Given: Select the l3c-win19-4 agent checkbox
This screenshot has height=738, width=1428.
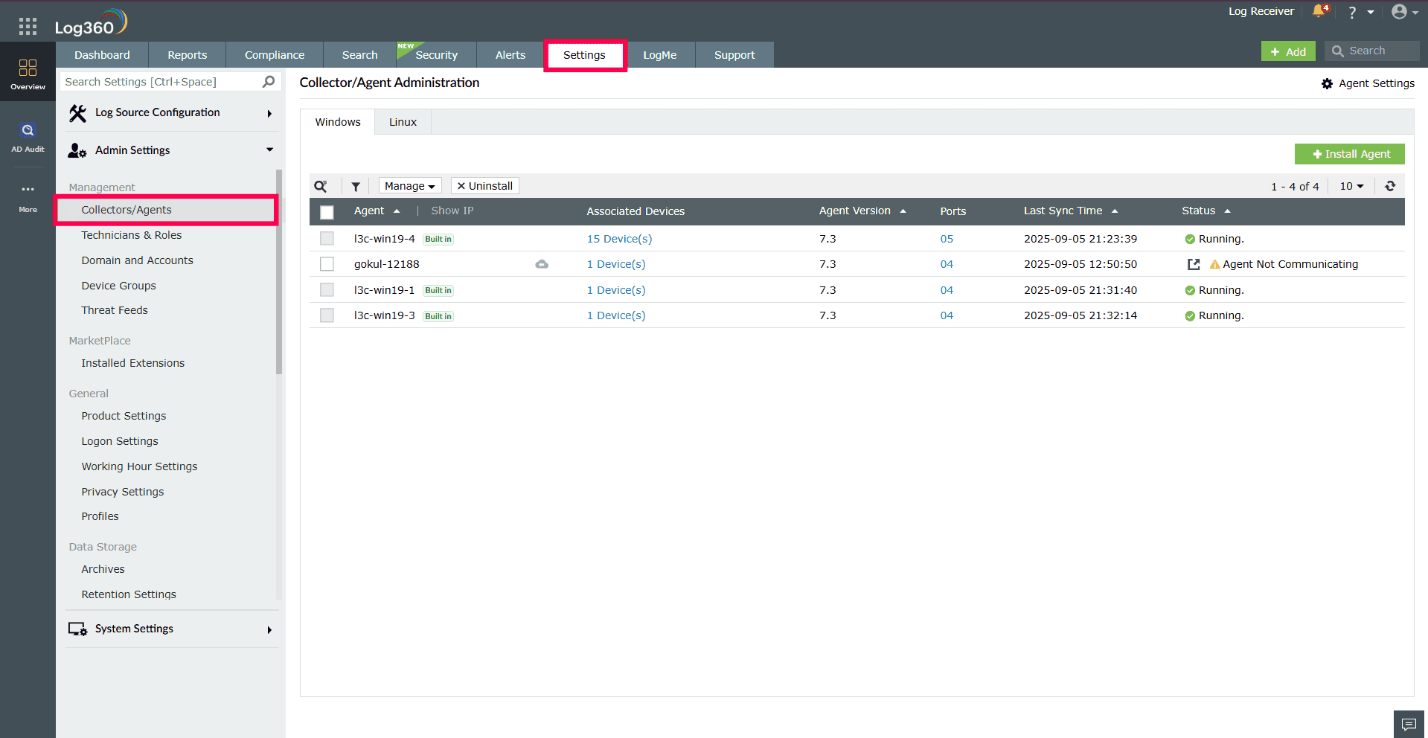Looking at the screenshot, I should coord(327,239).
